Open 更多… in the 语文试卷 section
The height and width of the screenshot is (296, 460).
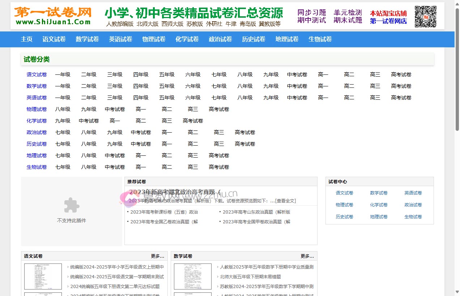coord(157,256)
